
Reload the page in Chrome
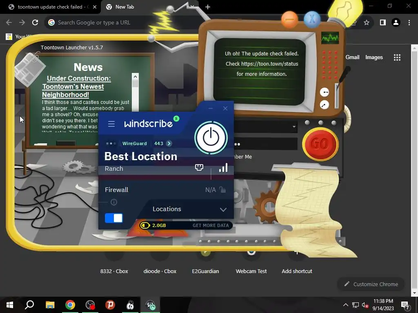coord(35,23)
